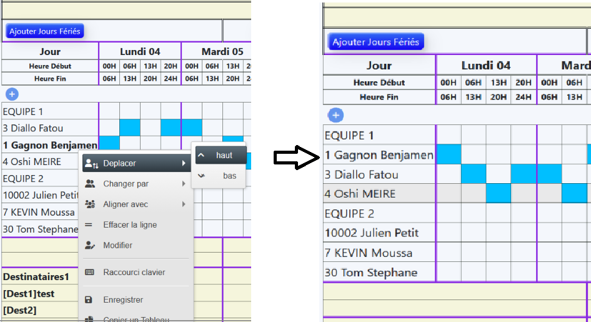
Task: Click the Jour header in right table
Action: 379,66
